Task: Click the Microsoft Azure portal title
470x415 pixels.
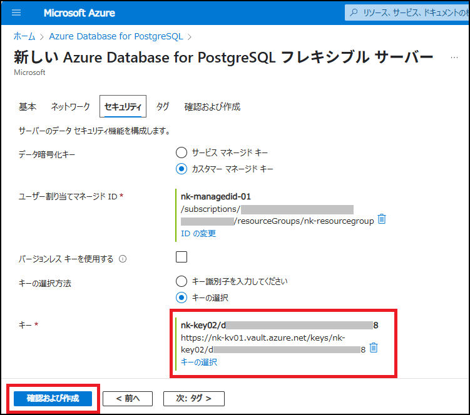Action: (x=79, y=13)
